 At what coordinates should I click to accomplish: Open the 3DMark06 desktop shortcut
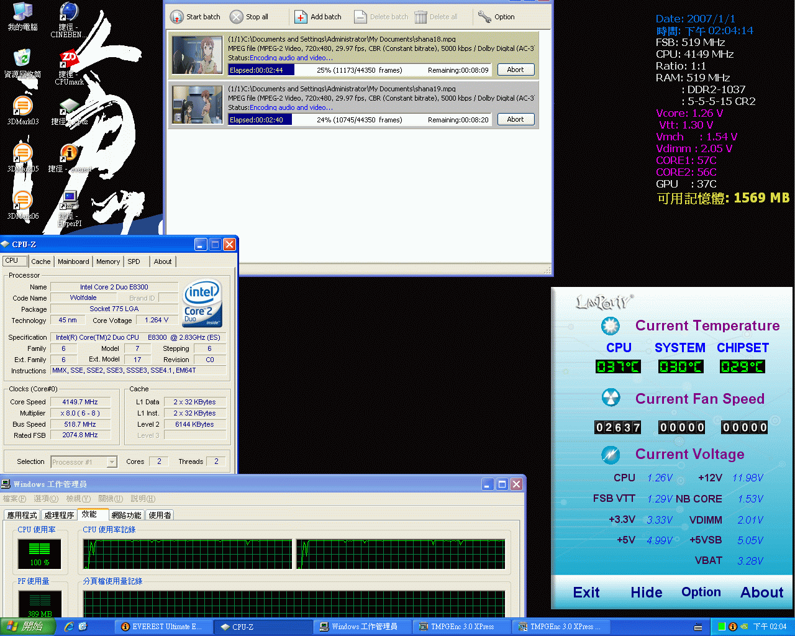tap(22, 201)
